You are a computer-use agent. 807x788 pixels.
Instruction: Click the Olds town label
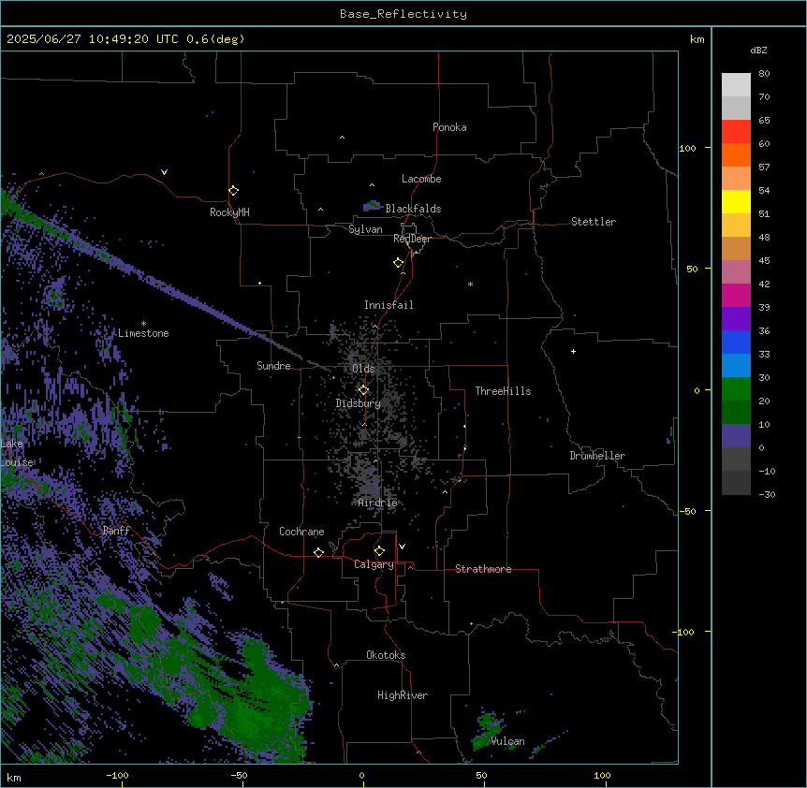(363, 369)
